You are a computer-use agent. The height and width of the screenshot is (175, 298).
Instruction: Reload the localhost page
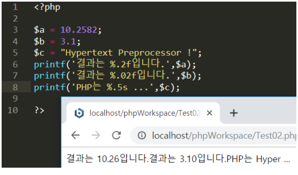click(x=117, y=135)
